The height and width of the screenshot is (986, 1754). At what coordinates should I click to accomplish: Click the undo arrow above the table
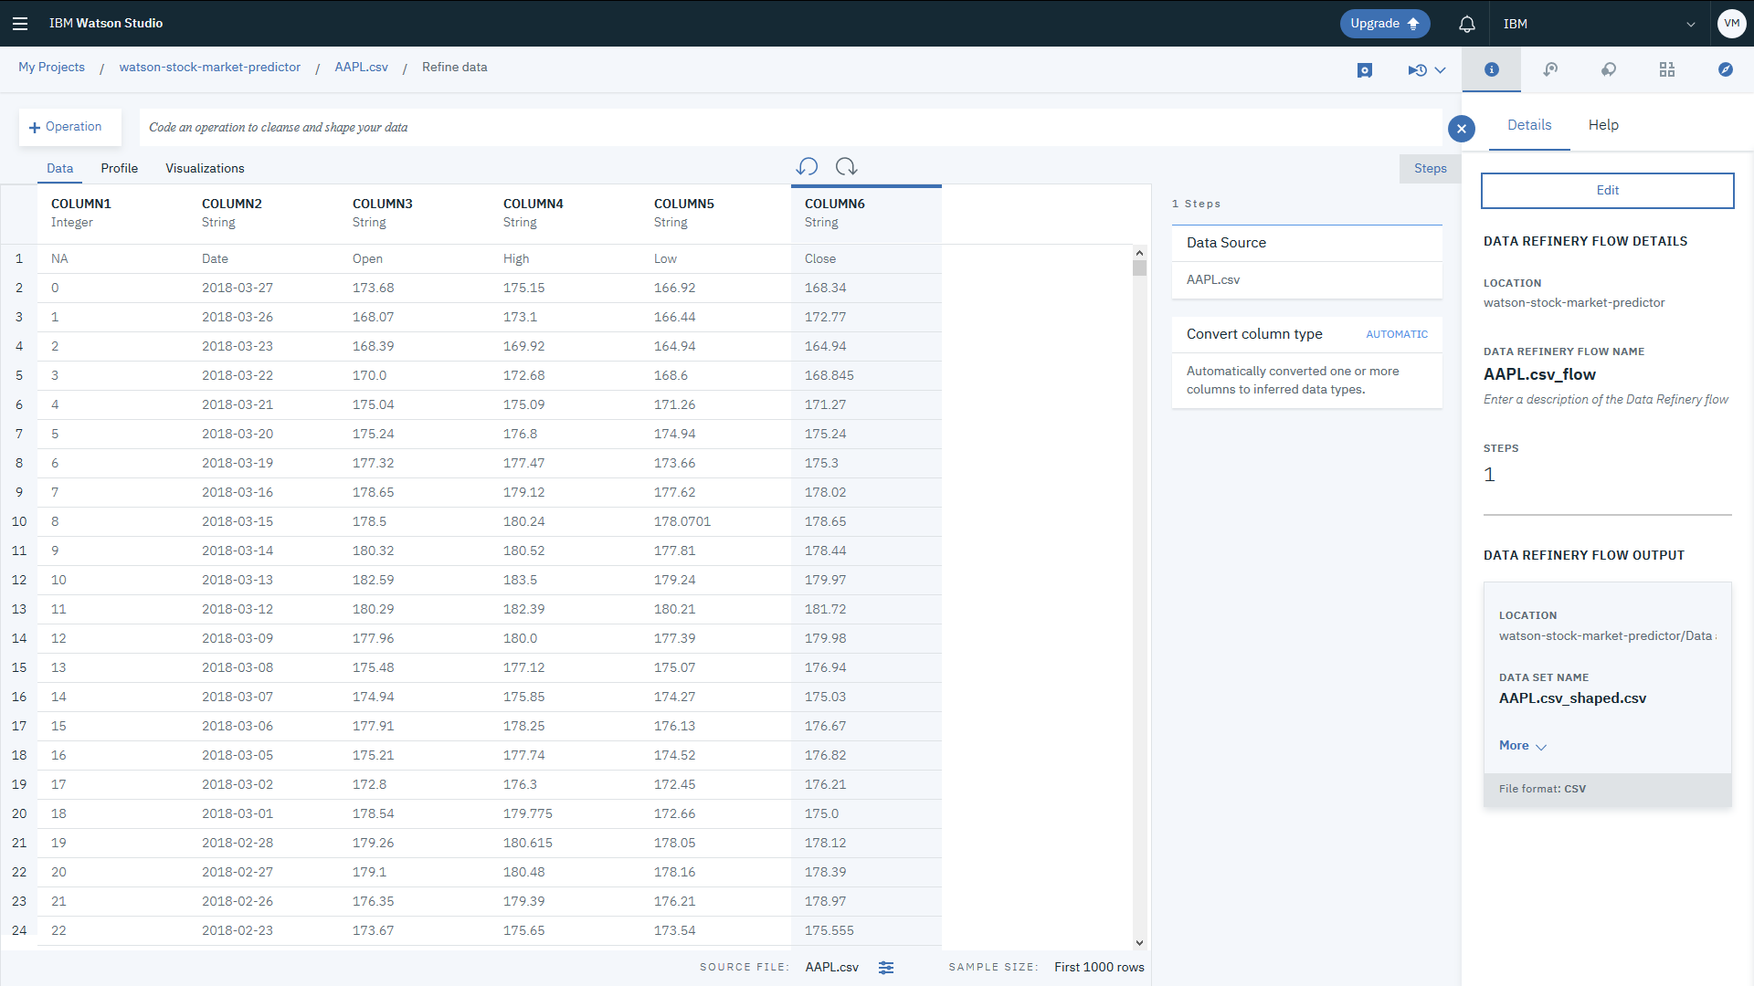click(x=807, y=167)
